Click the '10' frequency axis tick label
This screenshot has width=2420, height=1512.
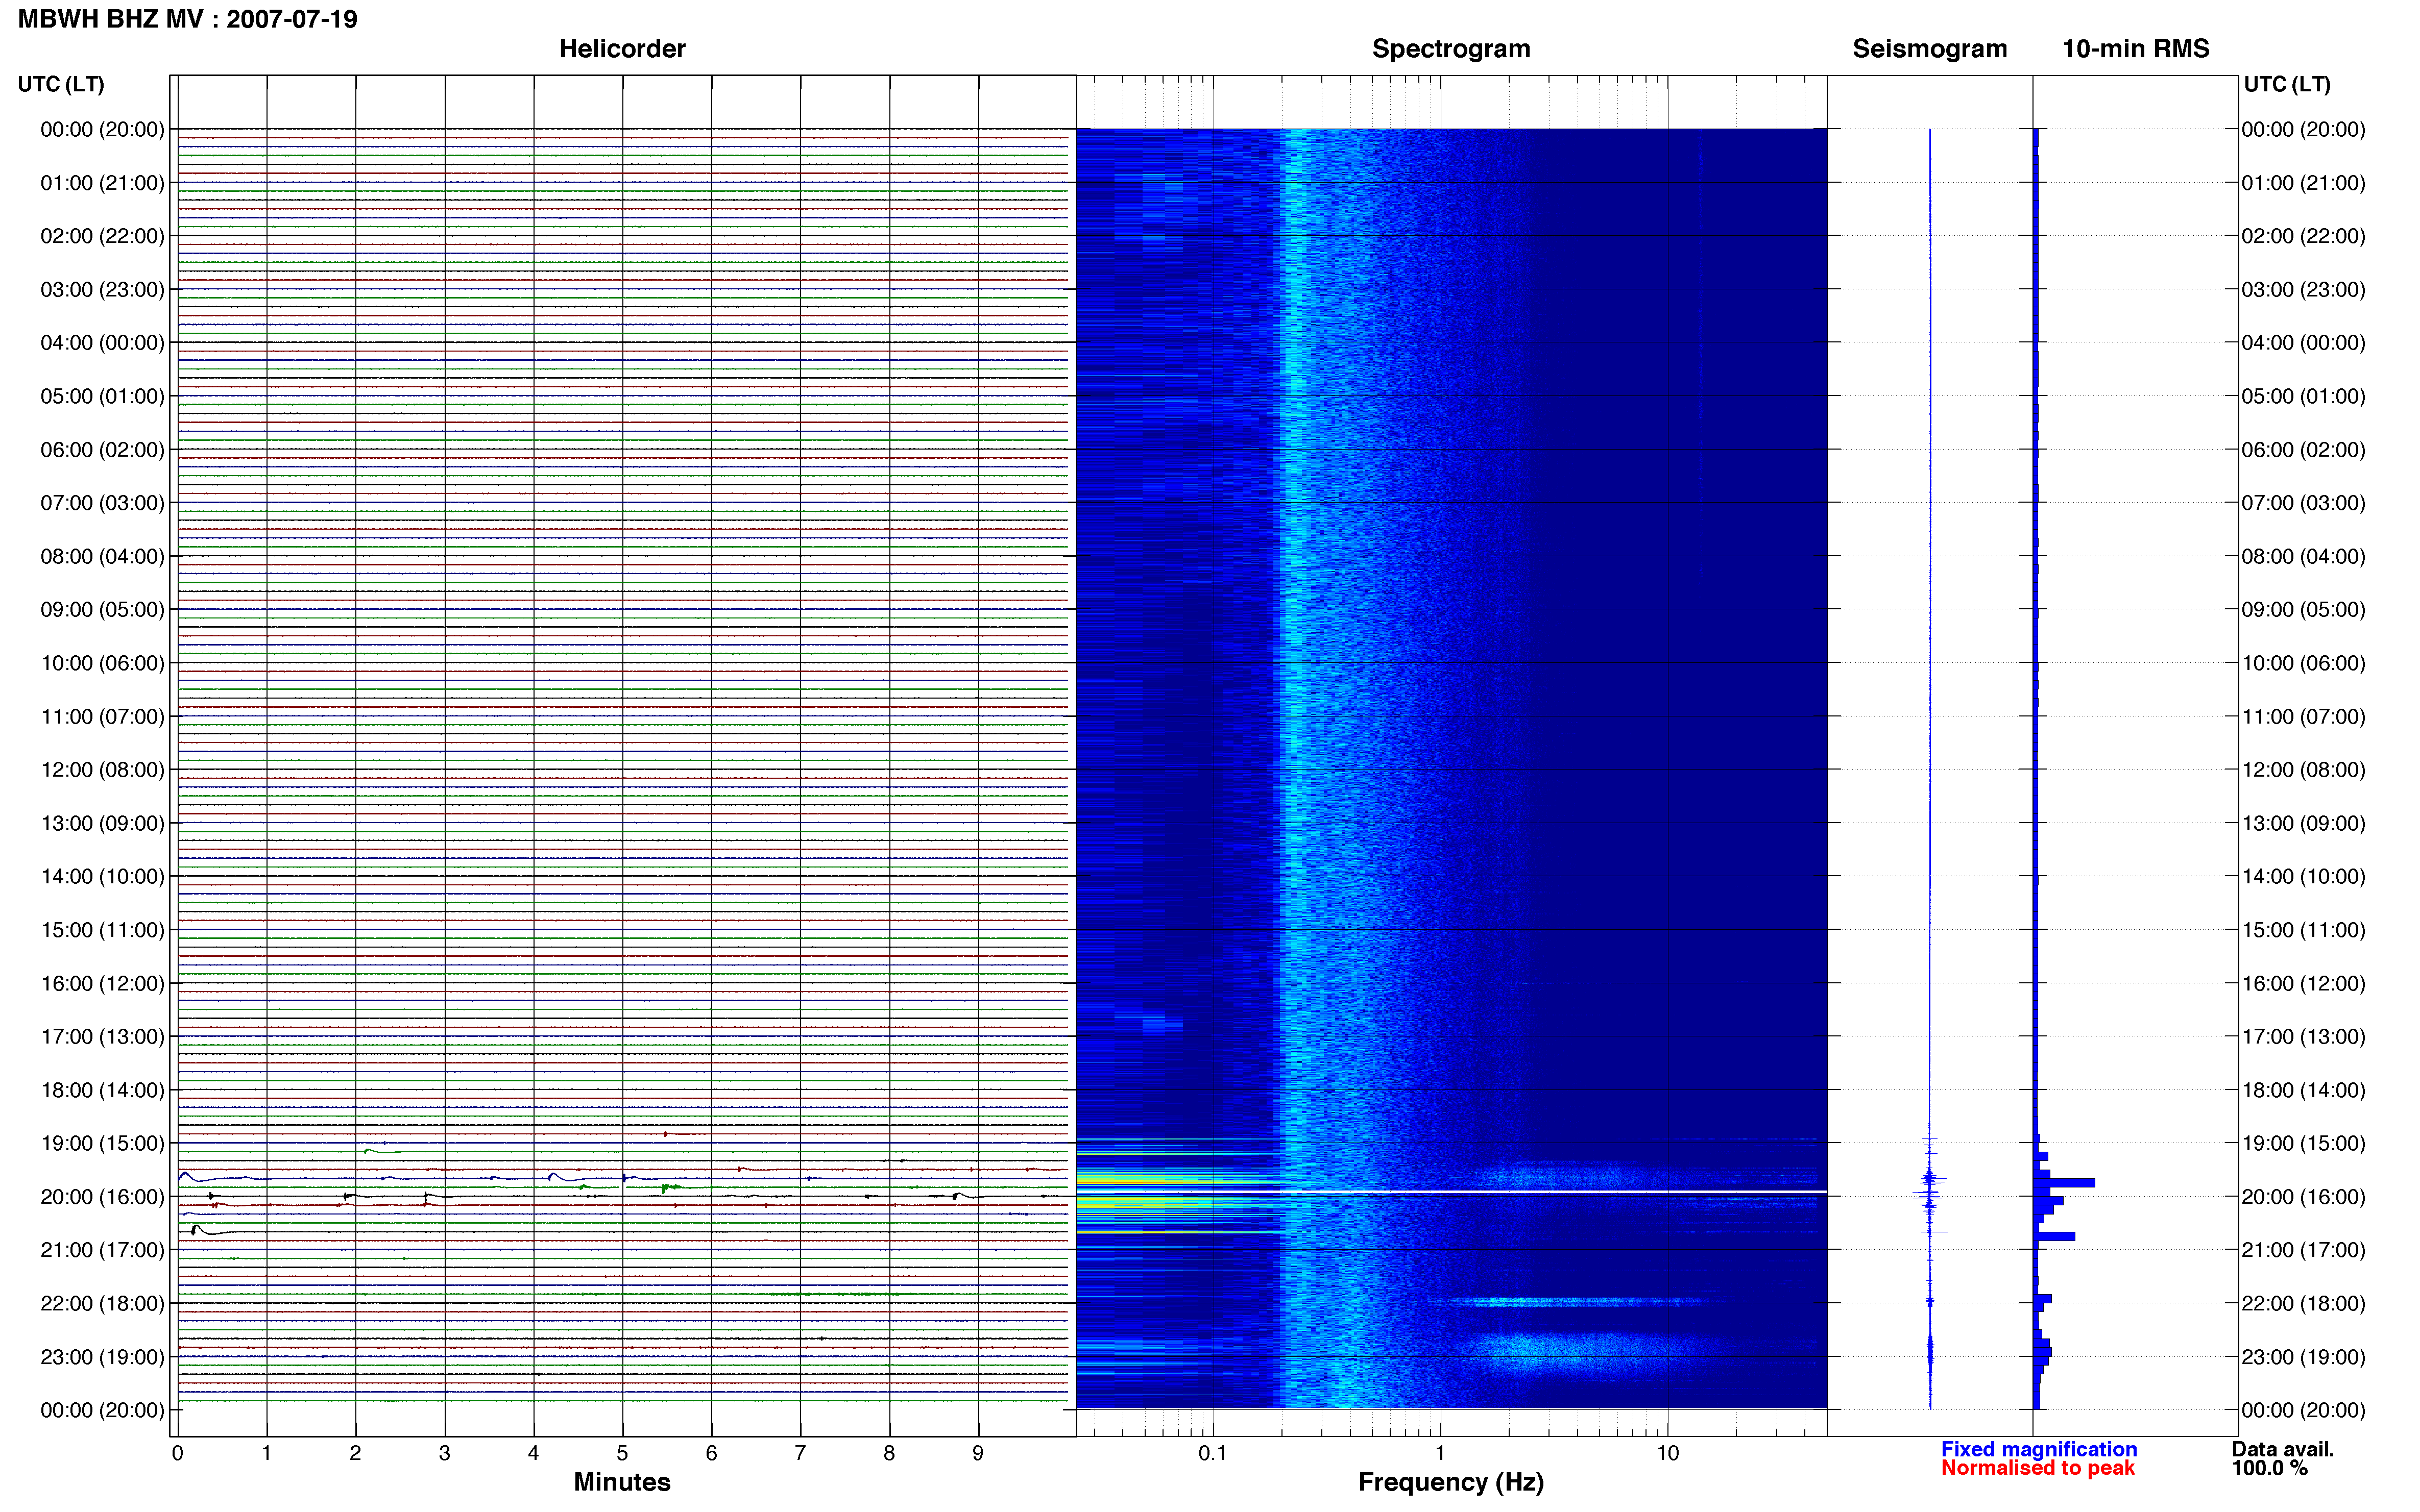coord(1667,1453)
